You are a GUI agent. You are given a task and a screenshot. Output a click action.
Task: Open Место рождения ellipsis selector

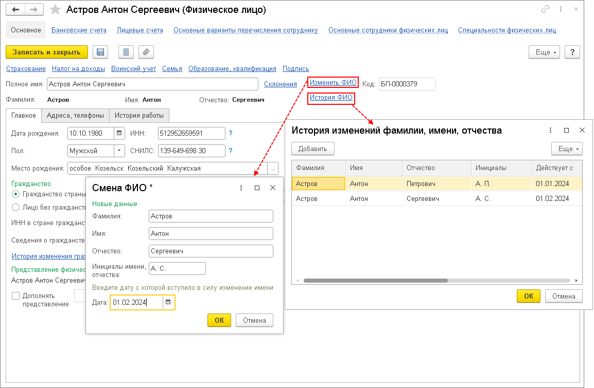point(273,168)
